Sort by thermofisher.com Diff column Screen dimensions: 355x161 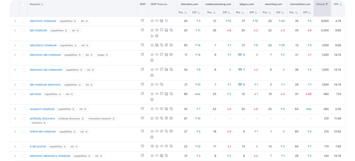(x=307, y=12)
